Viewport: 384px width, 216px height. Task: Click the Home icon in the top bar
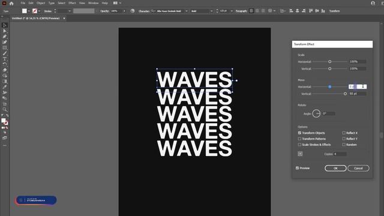click(11, 3)
